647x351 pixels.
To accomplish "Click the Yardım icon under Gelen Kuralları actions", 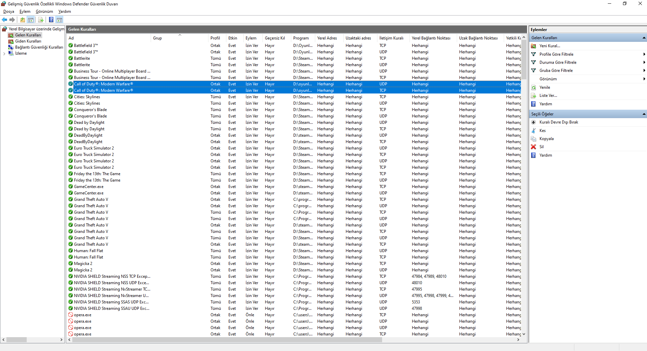I will pyautogui.click(x=533, y=104).
